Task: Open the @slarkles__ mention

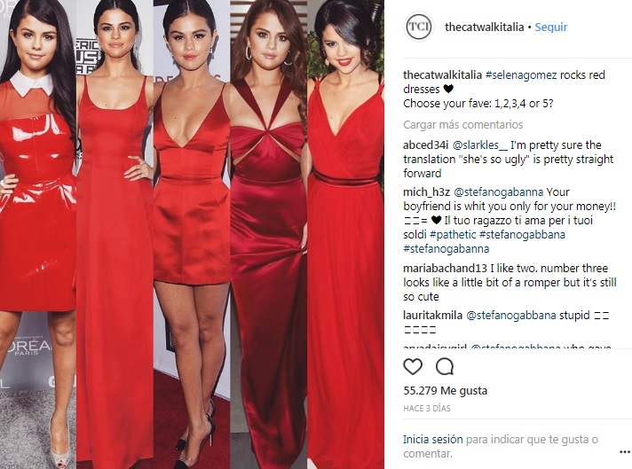Action: [x=480, y=145]
